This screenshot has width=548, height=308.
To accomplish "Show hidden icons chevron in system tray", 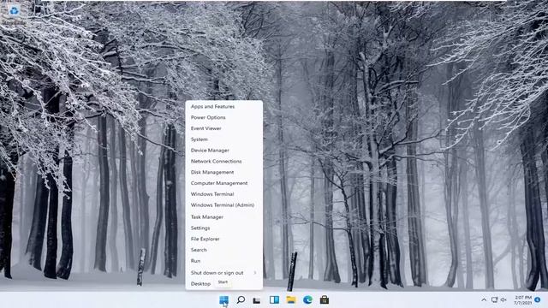I will (484, 299).
